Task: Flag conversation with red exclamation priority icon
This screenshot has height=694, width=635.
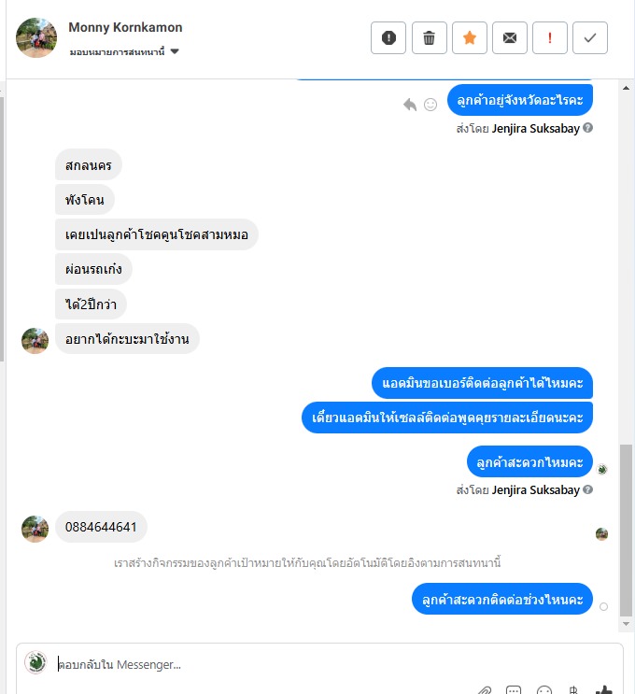Action: point(550,37)
